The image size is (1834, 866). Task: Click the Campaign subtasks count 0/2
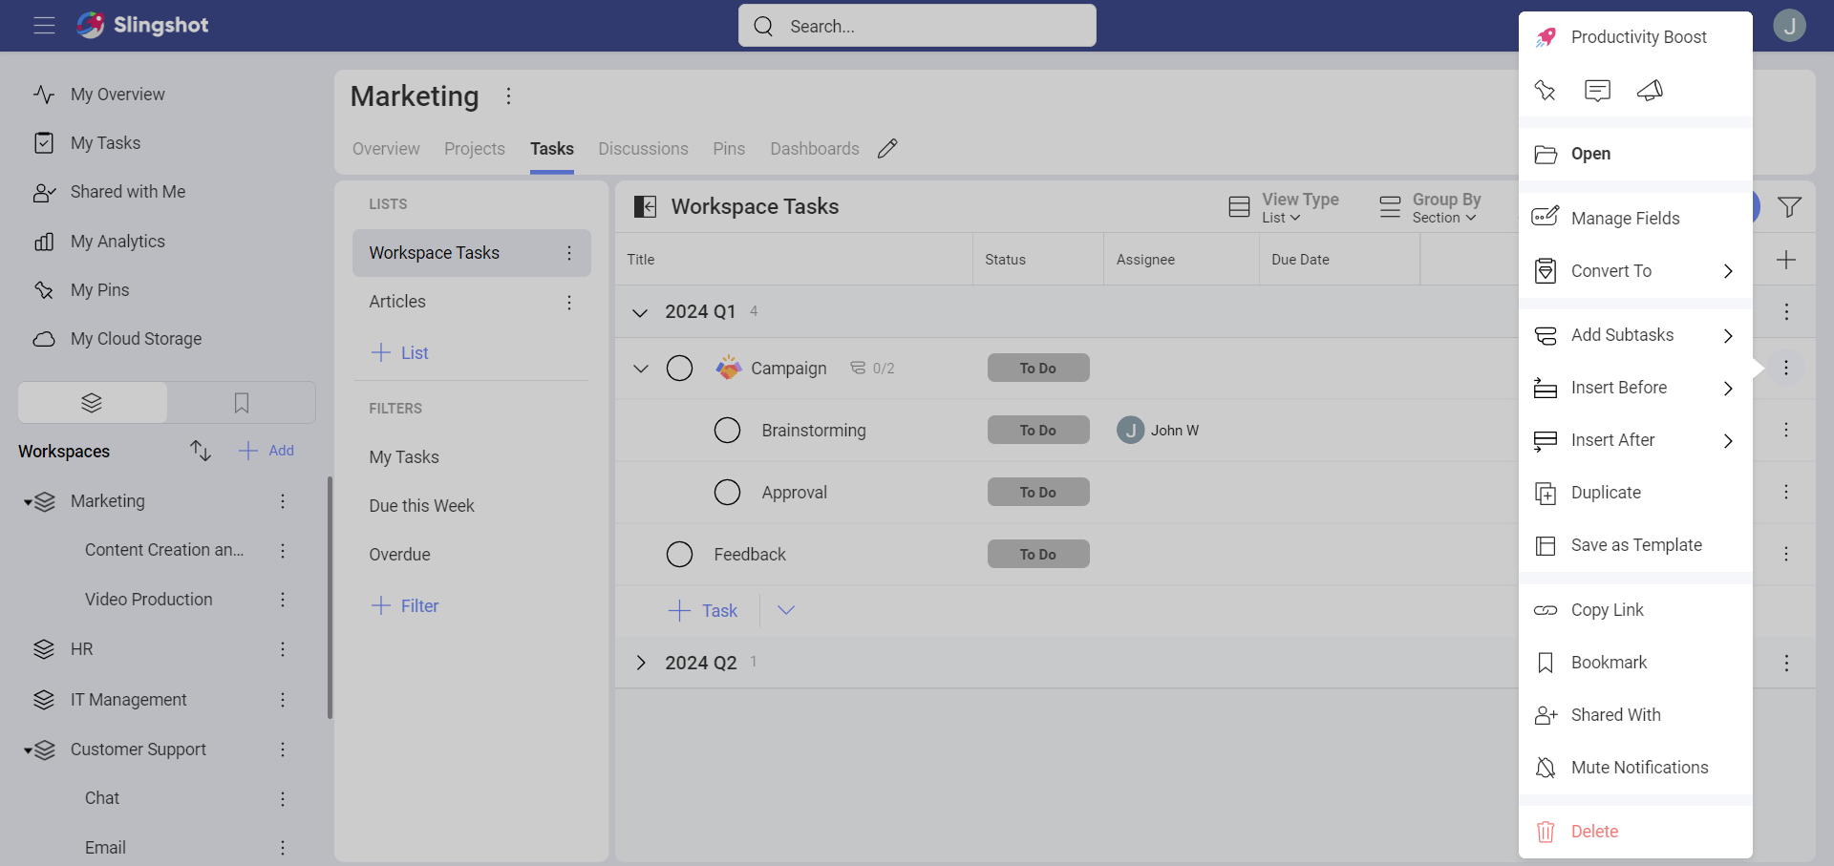(x=872, y=369)
